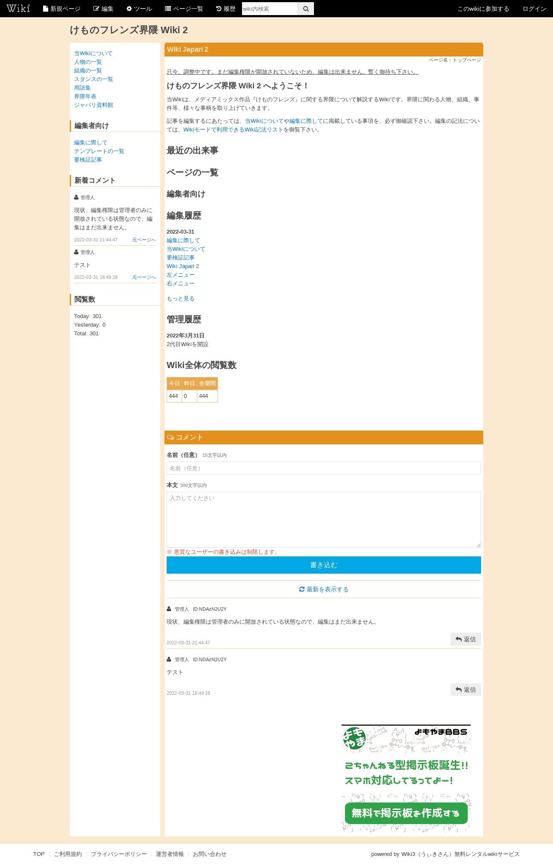The height and width of the screenshot is (865, 553).
Task: Open テンプレートの一覧 sidebar link
Action: (x=99, y=151)
